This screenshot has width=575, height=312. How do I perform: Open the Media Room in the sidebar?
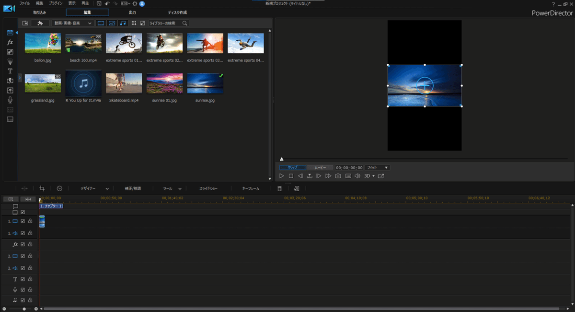coord(10,33)
